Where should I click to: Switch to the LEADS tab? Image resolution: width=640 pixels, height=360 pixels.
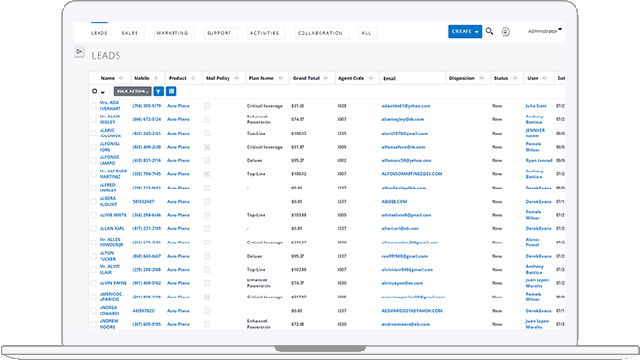(x=100, y=33)
